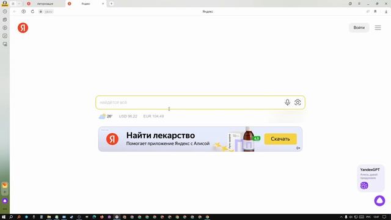Open browser settings menu in title bar
Viewport: 391px width, 220px height.
(359, 4)
